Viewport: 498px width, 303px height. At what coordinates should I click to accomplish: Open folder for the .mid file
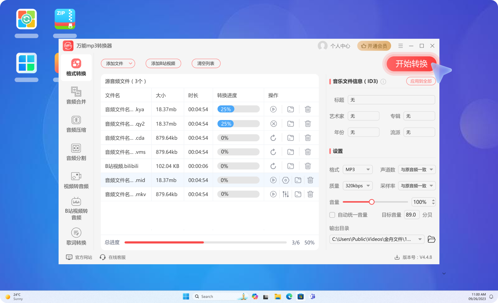coord(298,180)
